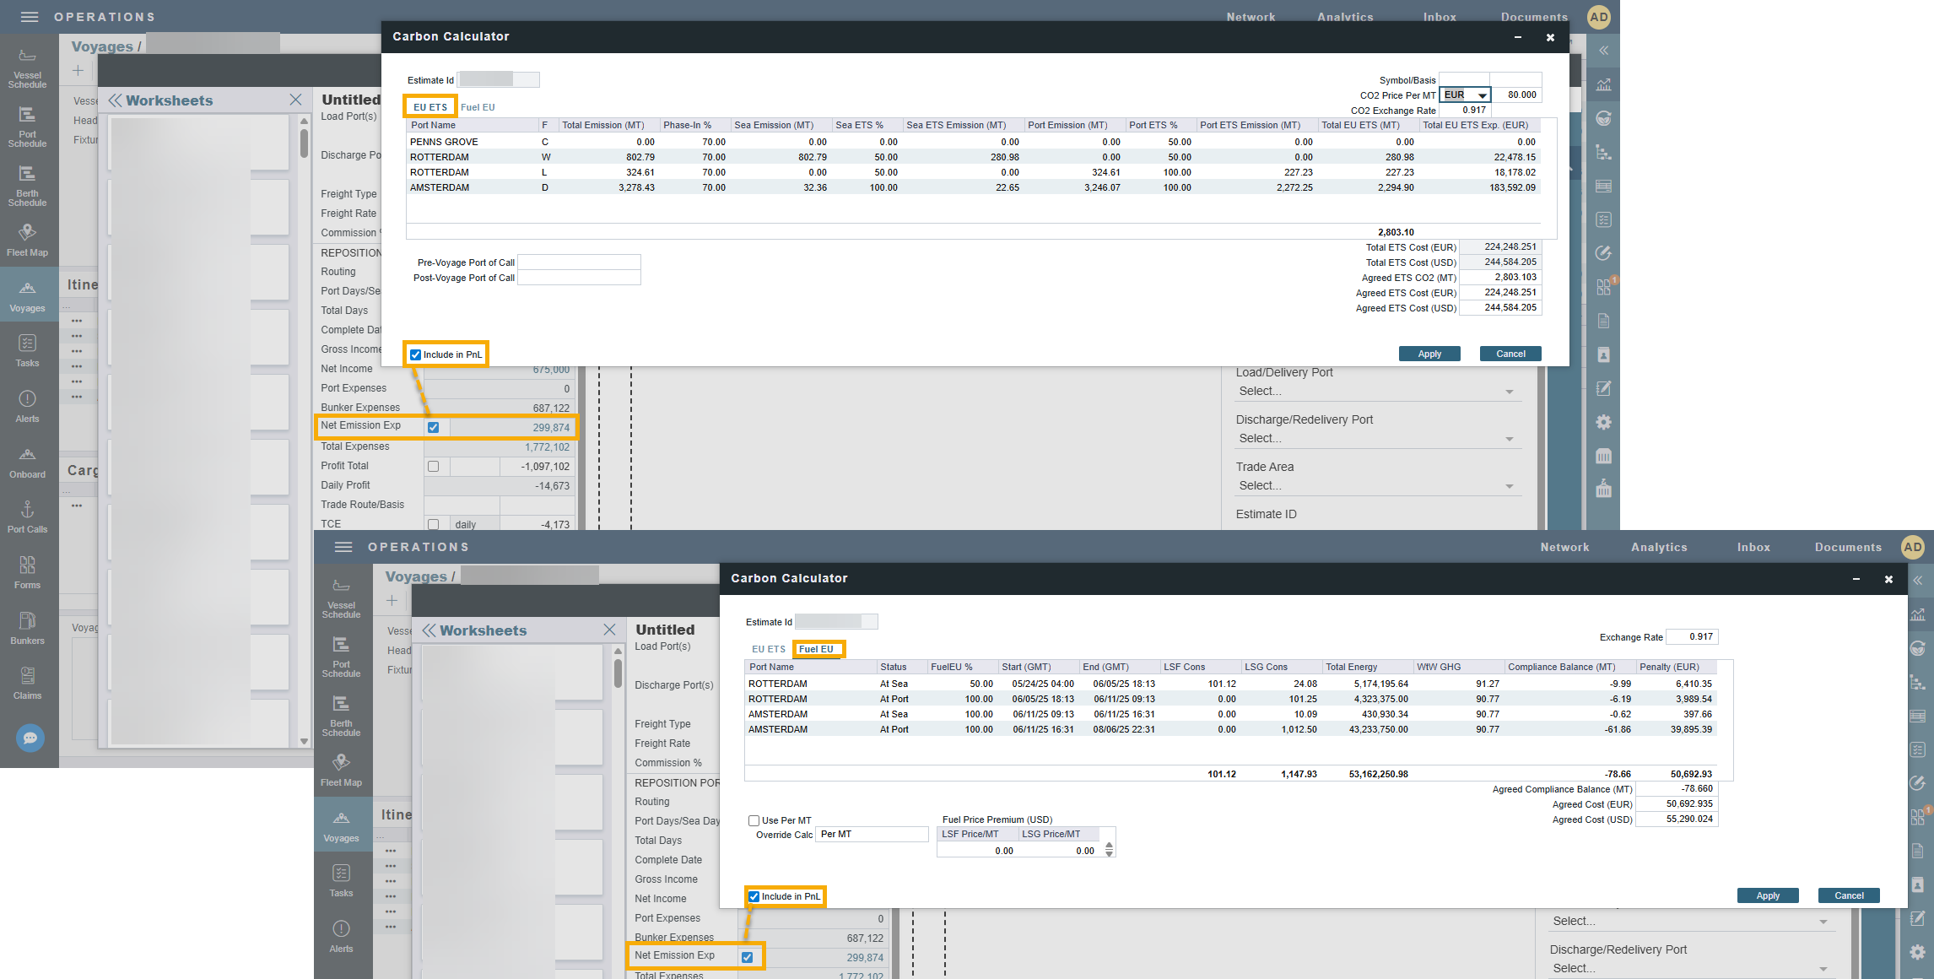Click Apply in the EU ETS calculator

[x=1429, y=354]
